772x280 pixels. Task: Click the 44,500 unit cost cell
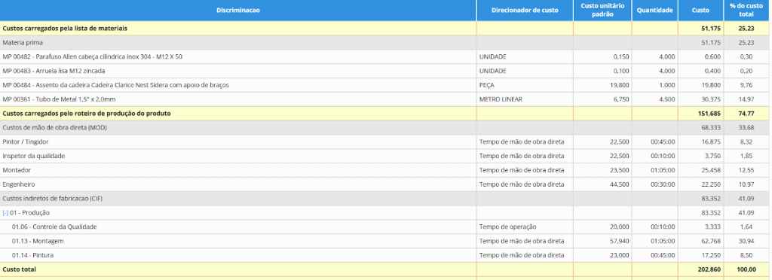pos(602,184)
